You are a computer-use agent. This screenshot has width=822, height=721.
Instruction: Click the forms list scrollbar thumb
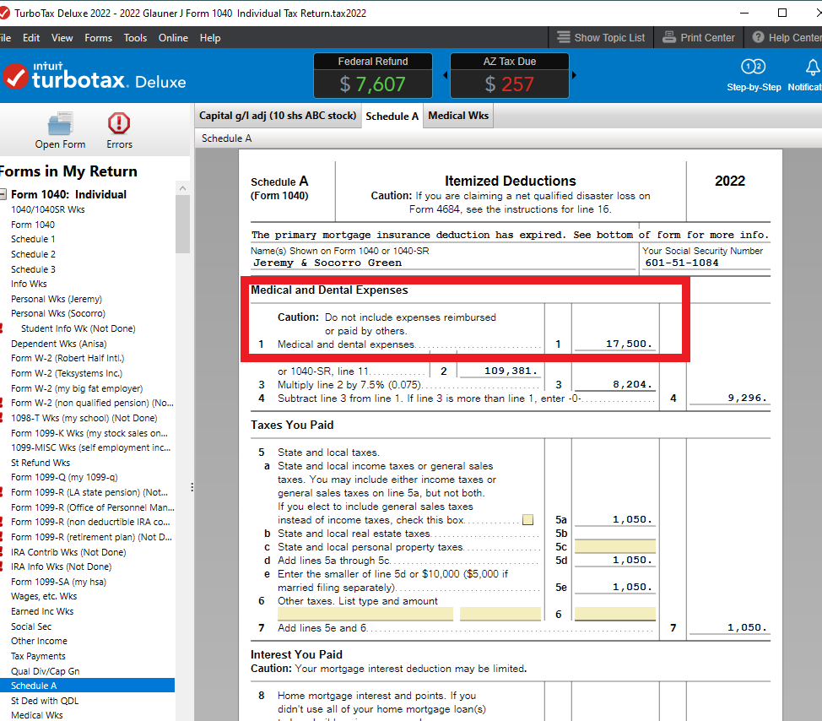[182, 224]
